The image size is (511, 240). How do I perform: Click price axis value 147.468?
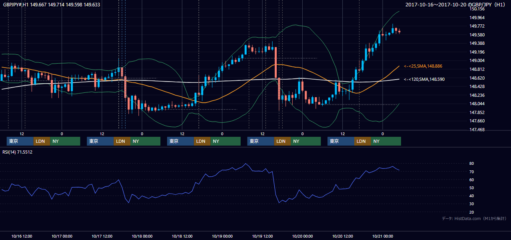click(x=477, y=130)
